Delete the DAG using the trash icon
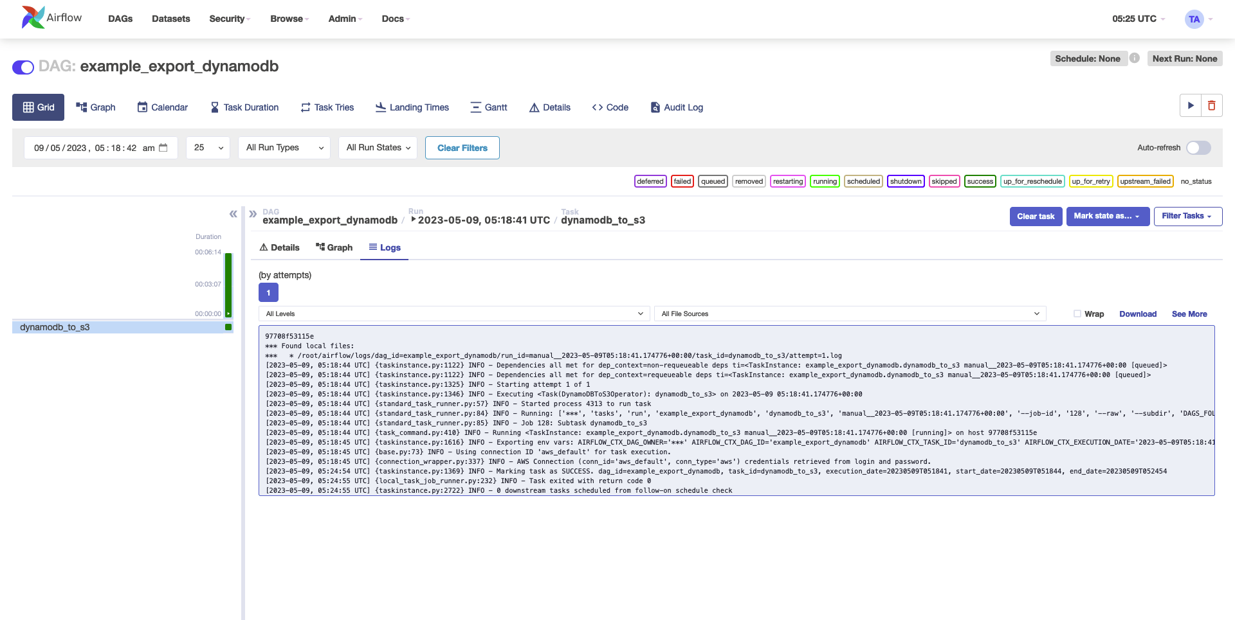The width and height of the screenshot is (1235, 620). 1212,105
